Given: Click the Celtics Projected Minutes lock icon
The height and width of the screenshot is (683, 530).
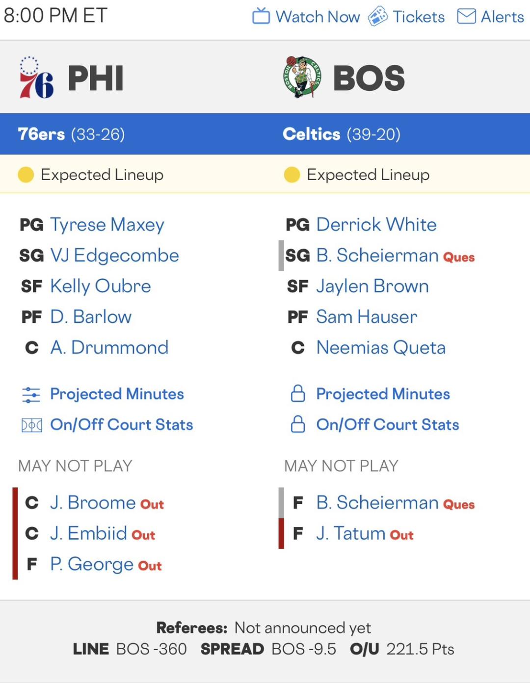Looking at the screenshot, I should pyautogui.click(x=298, y=394).
